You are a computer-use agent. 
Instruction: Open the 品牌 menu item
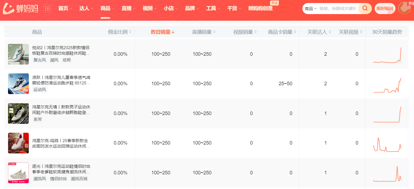coord(192,9)
